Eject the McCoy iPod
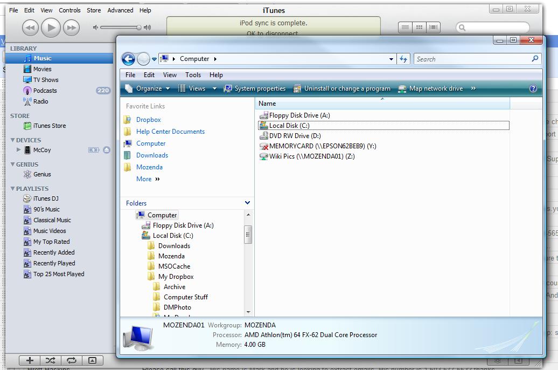Screen dimensions: 558x370 coord(107,150)
